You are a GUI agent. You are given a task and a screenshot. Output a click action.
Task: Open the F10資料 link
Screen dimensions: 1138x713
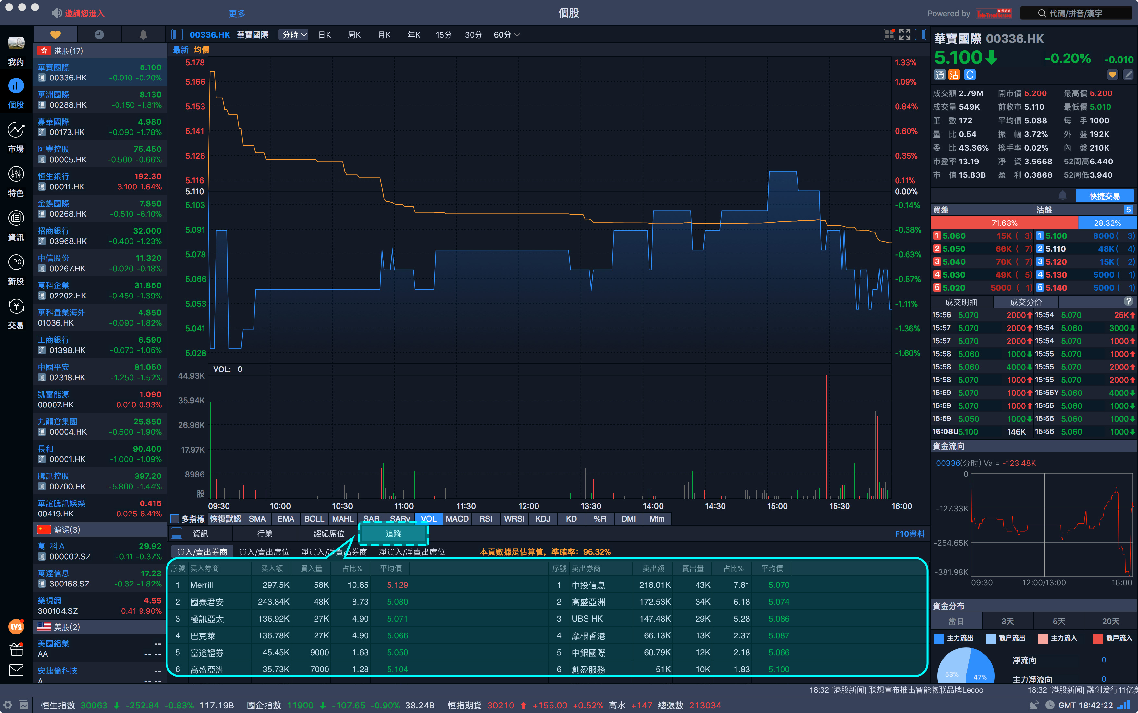[x=909, y=533]
